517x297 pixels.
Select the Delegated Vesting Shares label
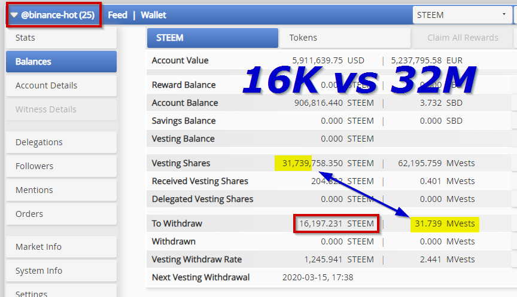pyautogui.click(x=202, y=199)
